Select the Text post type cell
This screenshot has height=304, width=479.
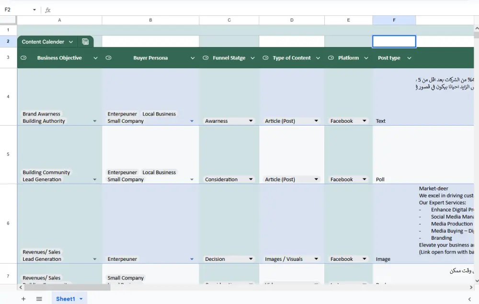click(394, 97)
